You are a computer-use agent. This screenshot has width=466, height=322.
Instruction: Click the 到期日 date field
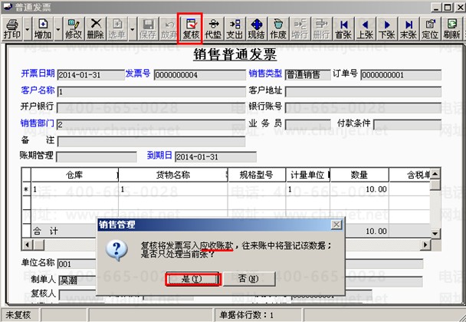click(x=215, y=157)
